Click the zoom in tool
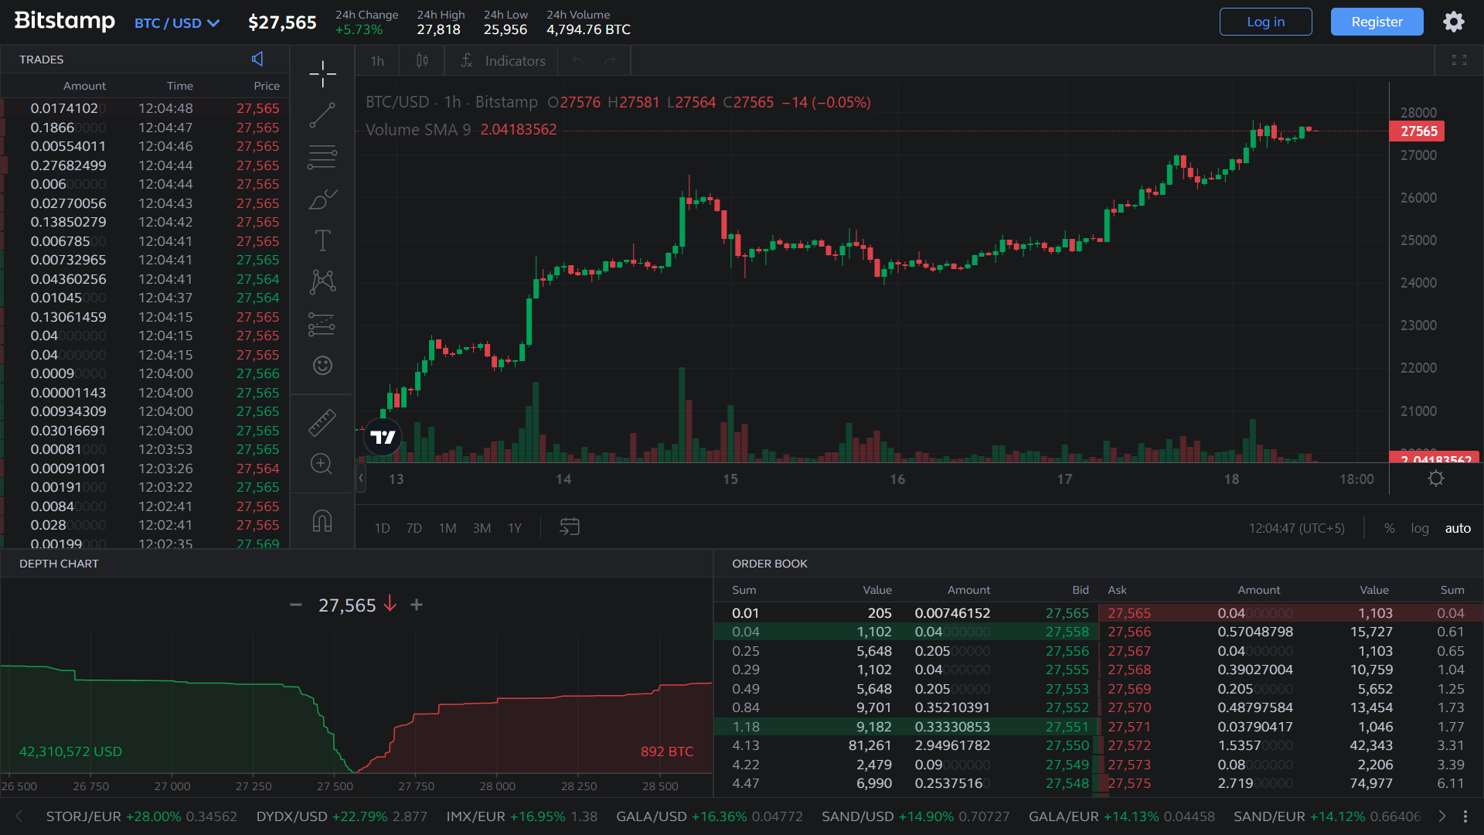 pyautogui.click(x=322, y=464)
